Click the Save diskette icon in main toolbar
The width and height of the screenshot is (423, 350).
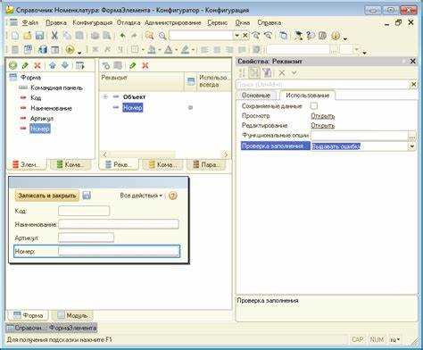click(x=39, y=36)
